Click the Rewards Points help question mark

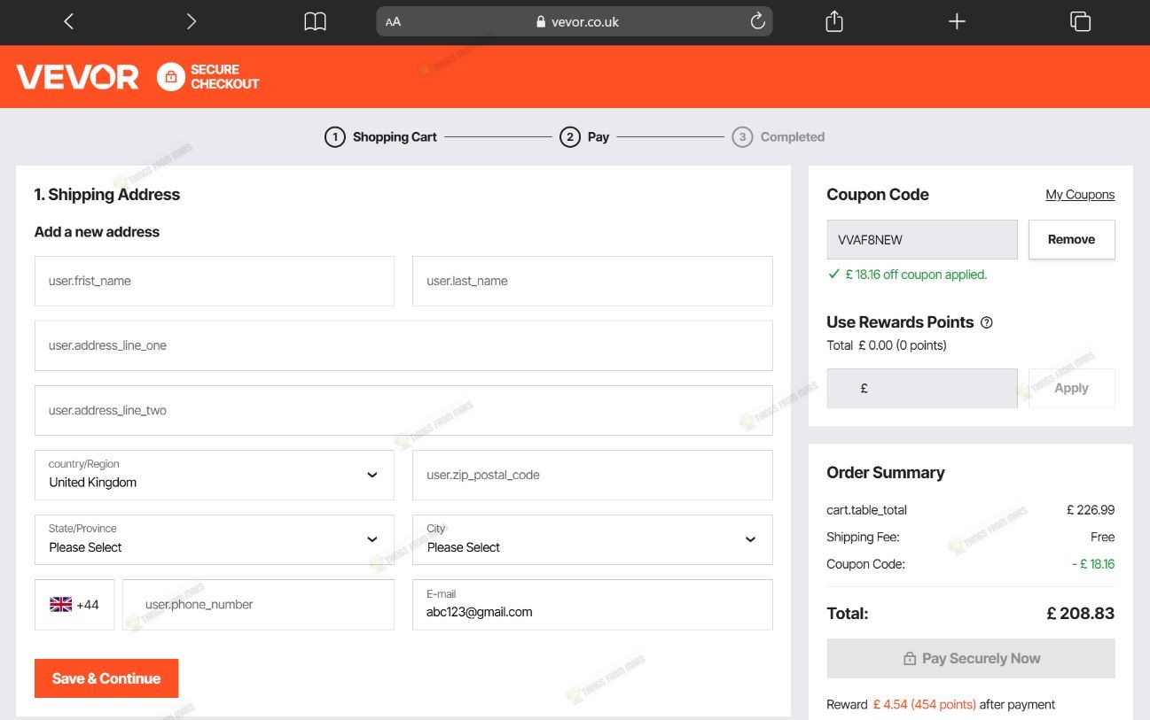987,322
